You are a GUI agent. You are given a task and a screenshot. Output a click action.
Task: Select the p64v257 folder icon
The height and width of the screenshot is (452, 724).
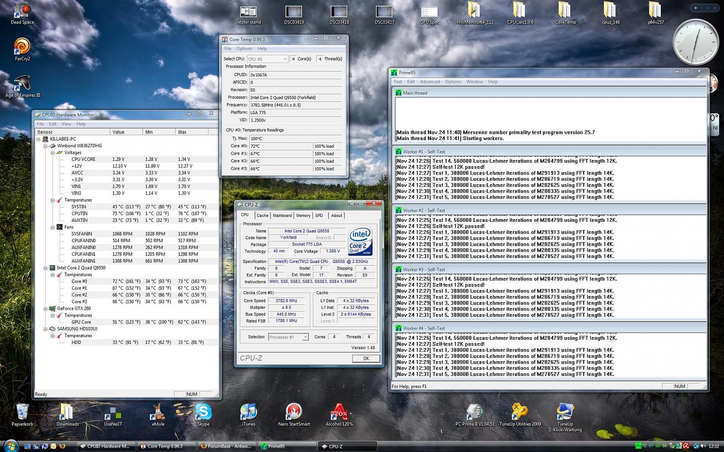(655, 13)
